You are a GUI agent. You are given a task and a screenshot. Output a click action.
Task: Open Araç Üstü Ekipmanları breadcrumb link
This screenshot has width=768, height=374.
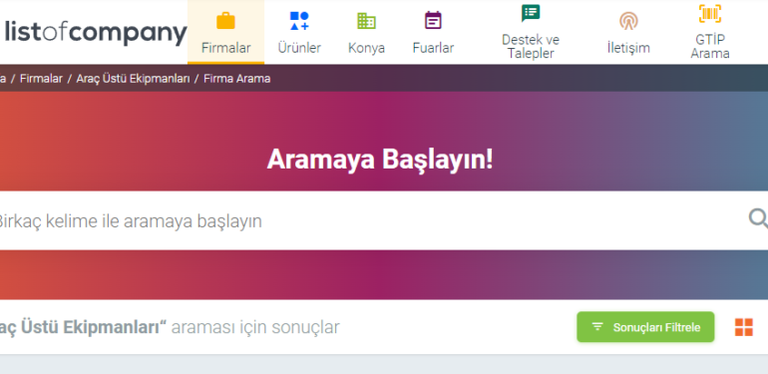point(133,79)
